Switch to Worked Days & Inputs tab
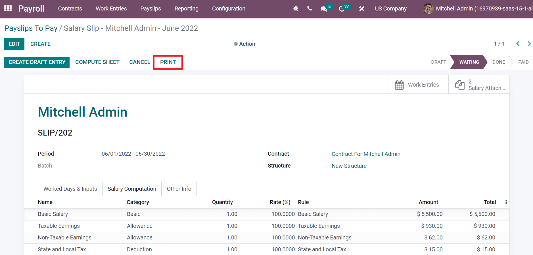 point(70,189)
